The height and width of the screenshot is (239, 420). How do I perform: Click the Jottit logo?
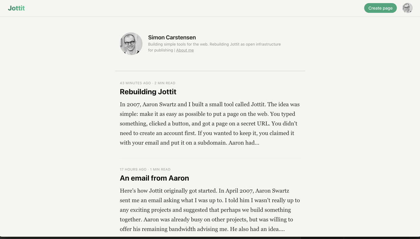[16, 8]
